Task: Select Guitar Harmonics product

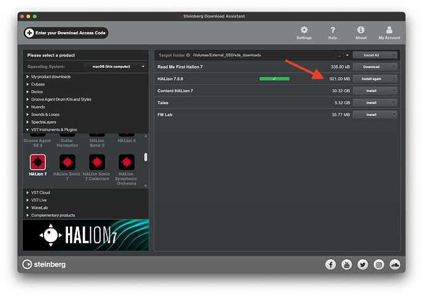Action: coord(67,140)
